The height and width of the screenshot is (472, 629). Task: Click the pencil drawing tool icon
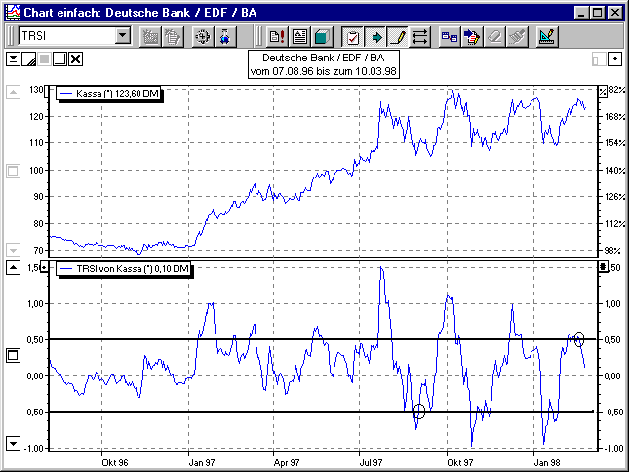(x=398, y=36)
